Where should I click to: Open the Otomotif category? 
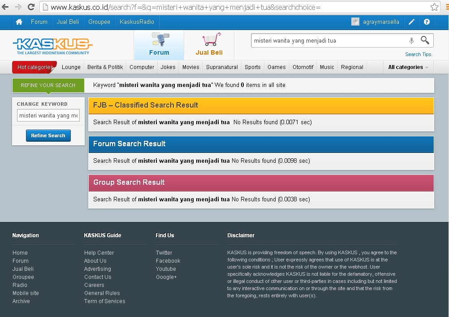(x=303, y=67)
